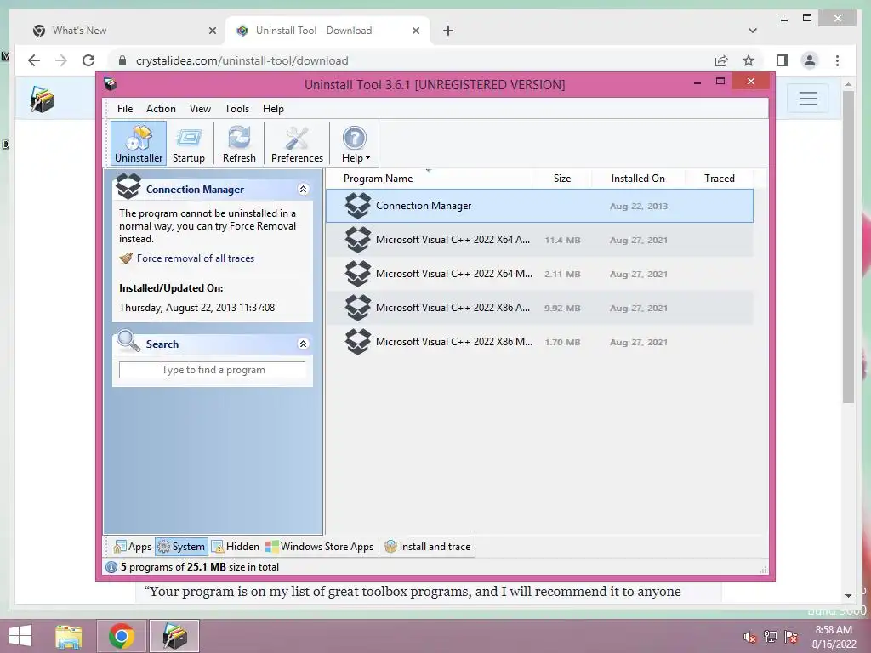
Task: Click the magnifier Search icon
Action: pyautogui.click(x=128, y=341)
